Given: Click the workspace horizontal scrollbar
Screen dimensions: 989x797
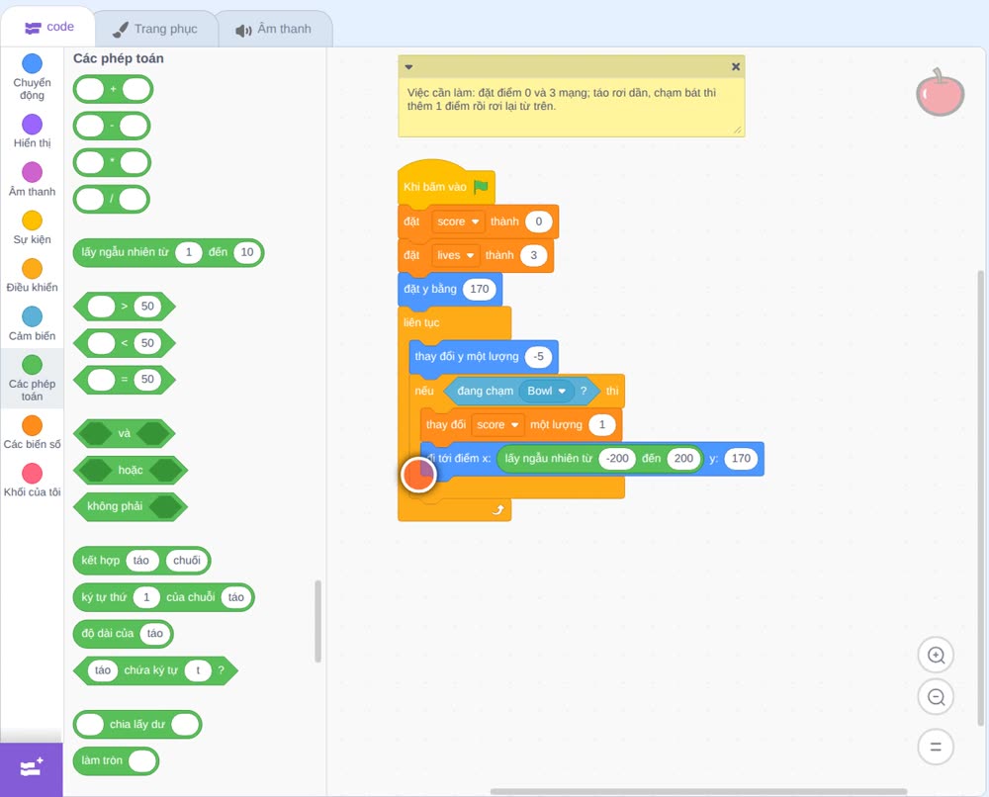Looking at the screenshot, I should [x=699, y=791].
